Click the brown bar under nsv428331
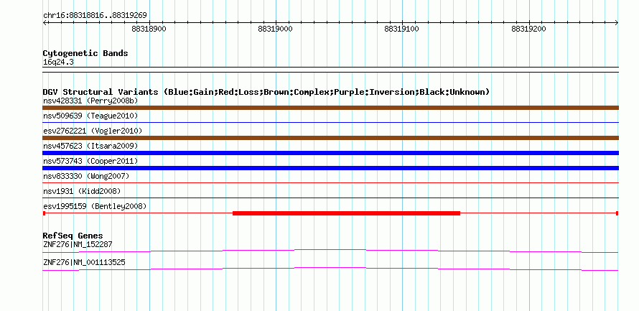639x311 pixels. [x=330, y=108]
